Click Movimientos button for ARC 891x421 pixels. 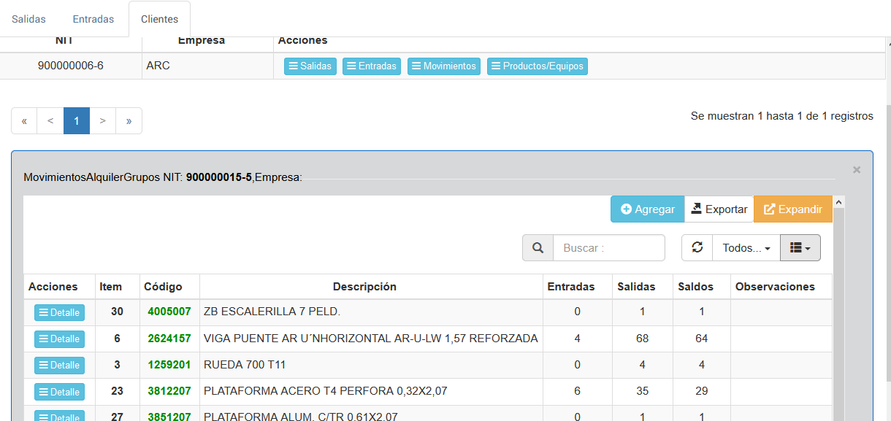(x=443, y=66)
